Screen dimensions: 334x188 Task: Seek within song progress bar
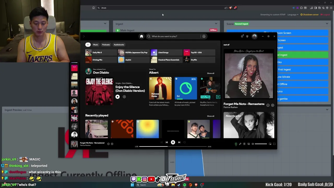pos(173,146)
